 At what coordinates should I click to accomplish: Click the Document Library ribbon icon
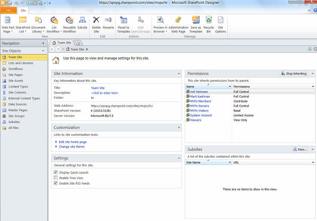coord(38,20)
